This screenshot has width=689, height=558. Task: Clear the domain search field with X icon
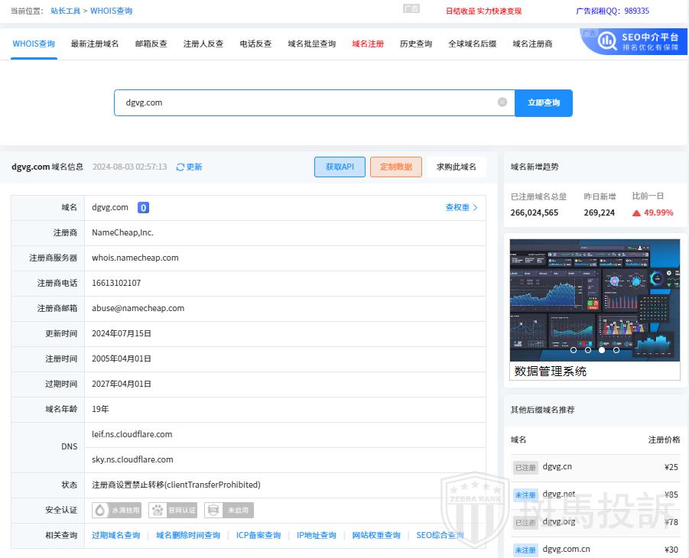502,102
